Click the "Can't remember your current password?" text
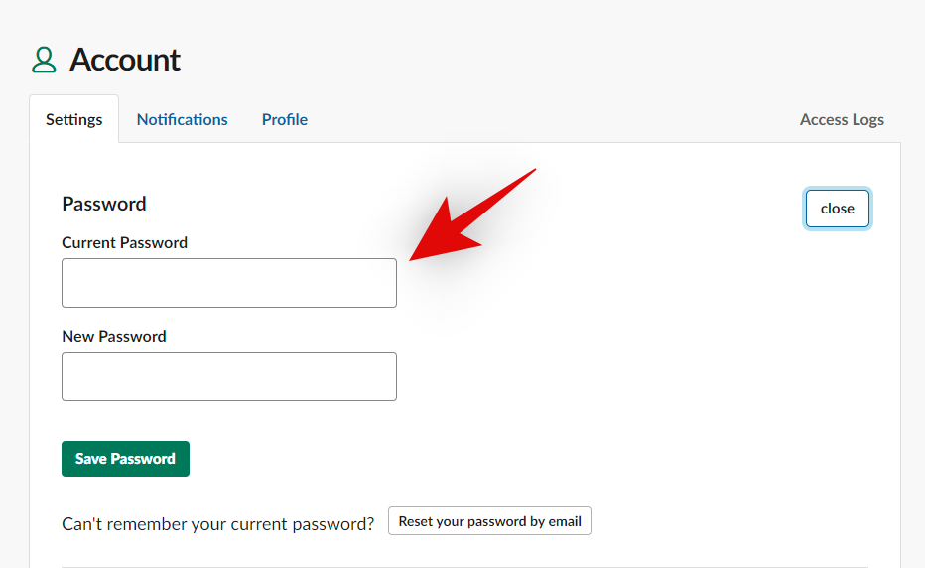Viewport: 925px width, 568px height. click(218, 523)
